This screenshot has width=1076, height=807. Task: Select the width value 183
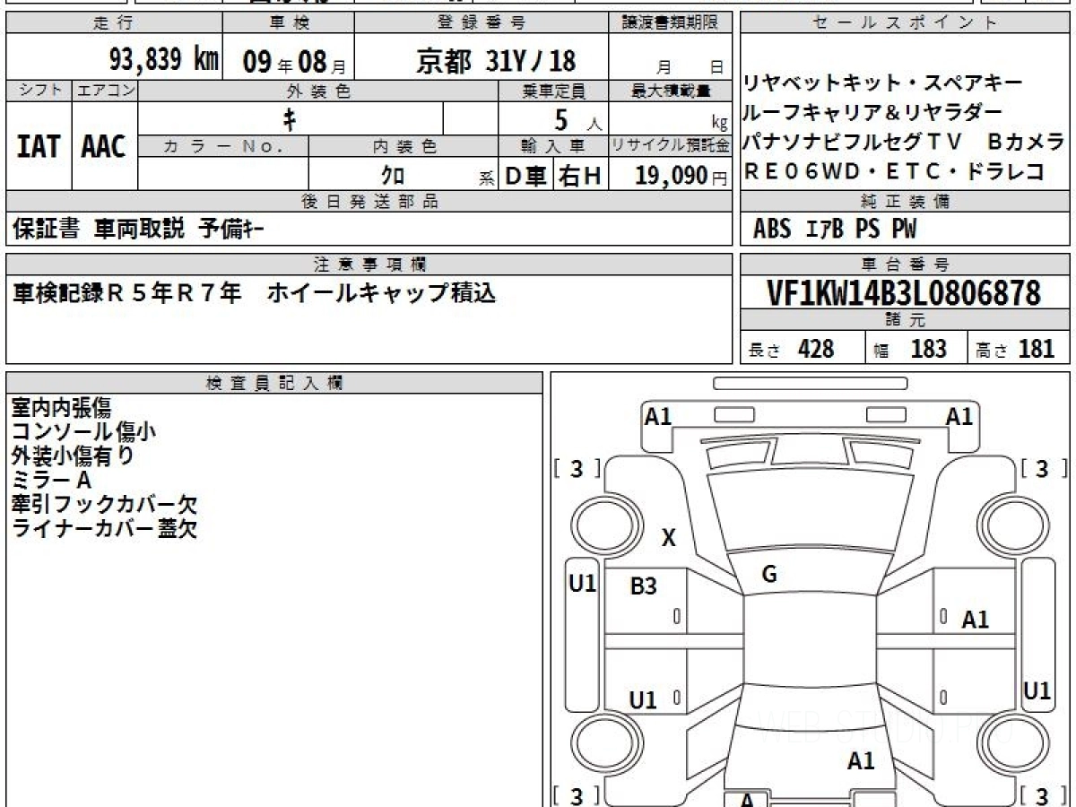tap(928, 349)
